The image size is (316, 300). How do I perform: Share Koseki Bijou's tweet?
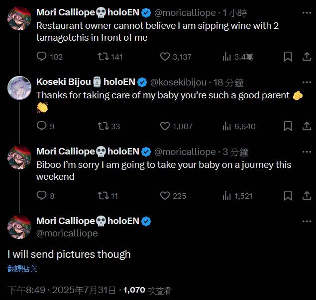point(307,126)
